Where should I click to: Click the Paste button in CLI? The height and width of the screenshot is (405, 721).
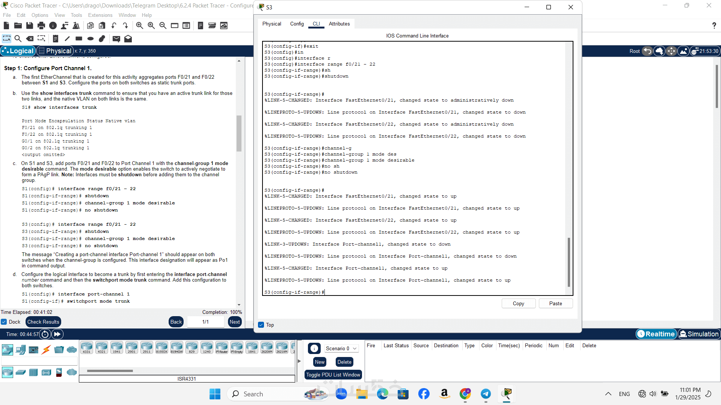(x=555, y=303)
